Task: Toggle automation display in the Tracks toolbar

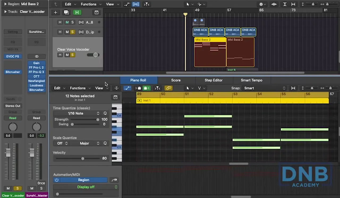Action: click(x=127, y=4)
